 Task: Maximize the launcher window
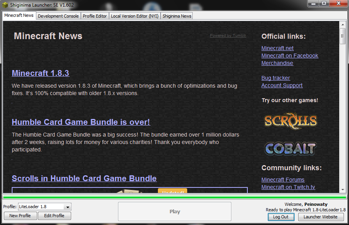click(x=324, y=4)
